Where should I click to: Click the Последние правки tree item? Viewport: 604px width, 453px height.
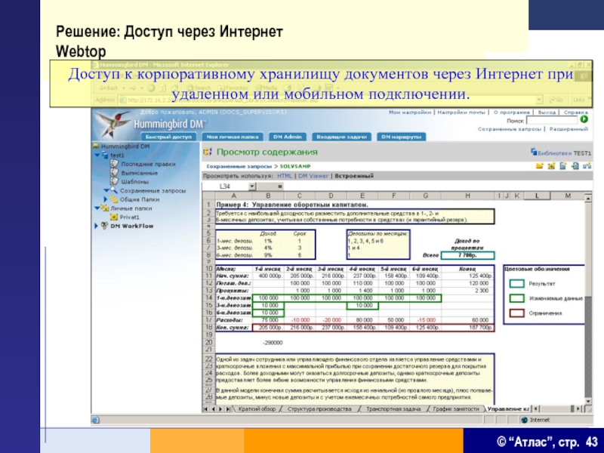(x=148, y=164)
